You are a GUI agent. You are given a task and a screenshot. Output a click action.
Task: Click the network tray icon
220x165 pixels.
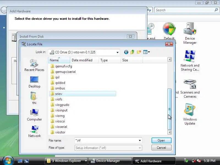coord(194,161)
